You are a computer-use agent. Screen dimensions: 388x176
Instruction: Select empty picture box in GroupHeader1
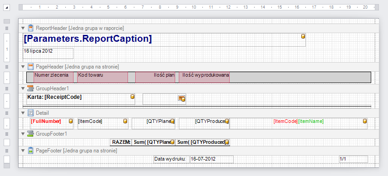coord(164,99)
